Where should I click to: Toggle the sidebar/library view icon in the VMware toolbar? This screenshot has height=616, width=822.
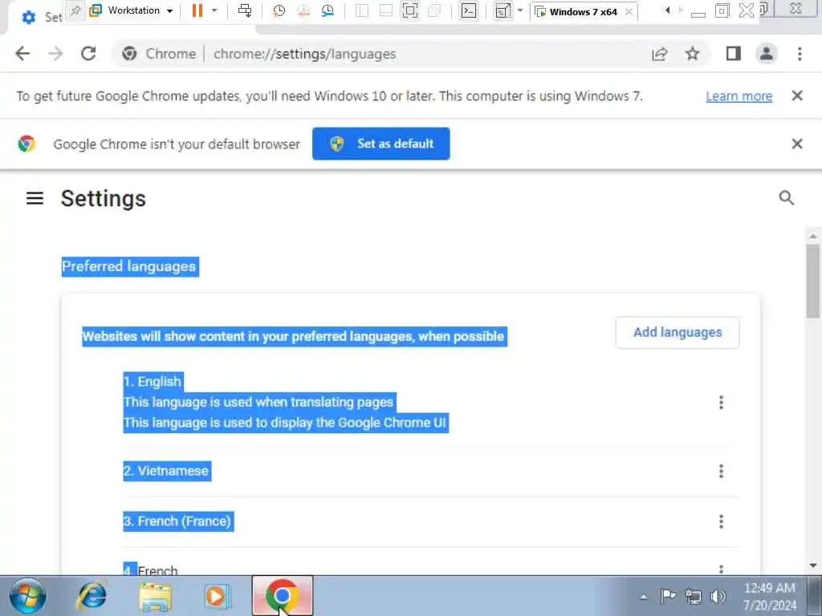pyautogui.click(x=362, y=10)
